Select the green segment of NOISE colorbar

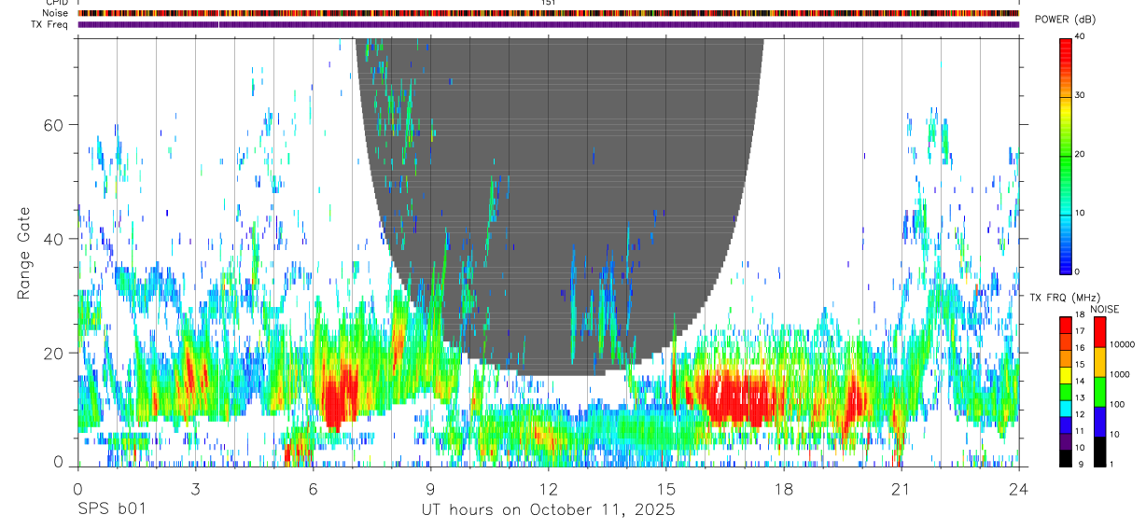pos(1100,391)
